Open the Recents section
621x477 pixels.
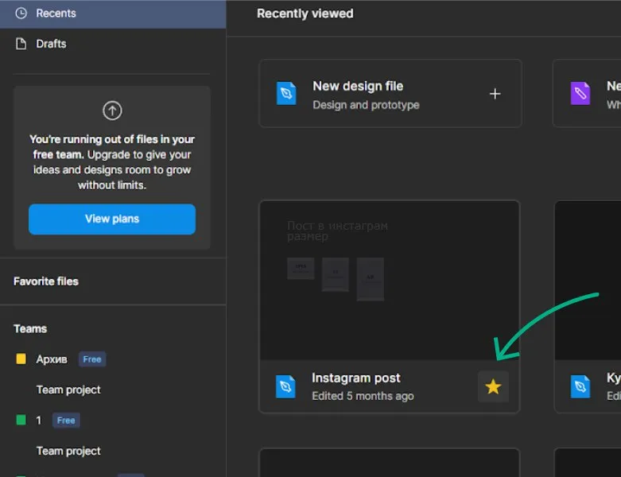point(113,14)
